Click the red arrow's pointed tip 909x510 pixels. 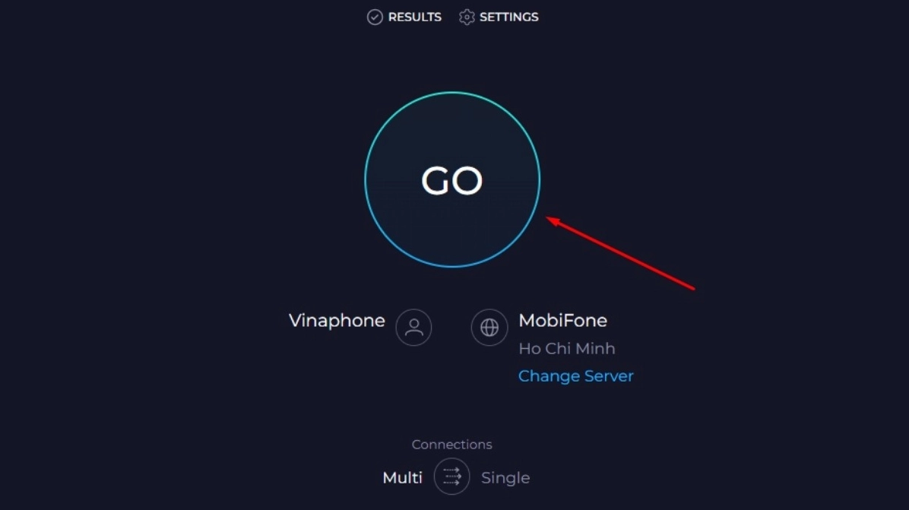click(550, 220)
